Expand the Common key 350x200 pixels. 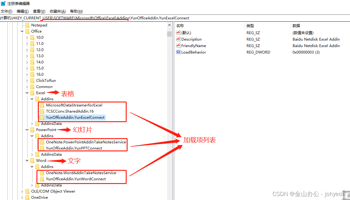(27, 87)
